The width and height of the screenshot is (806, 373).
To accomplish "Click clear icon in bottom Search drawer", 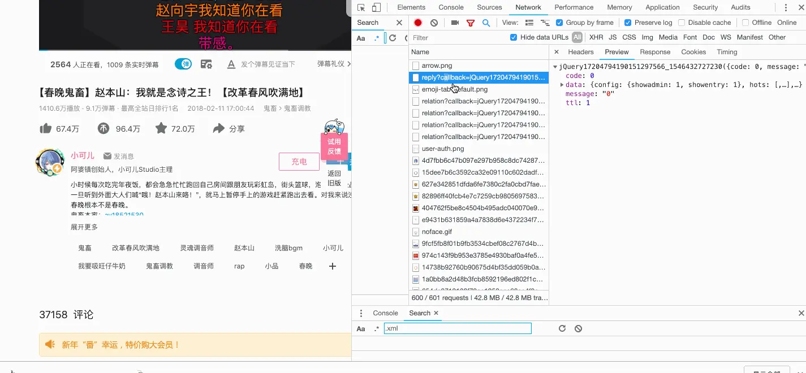I will coord(578,328).
